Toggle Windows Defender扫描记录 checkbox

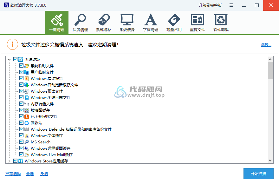tap(21, 129)
